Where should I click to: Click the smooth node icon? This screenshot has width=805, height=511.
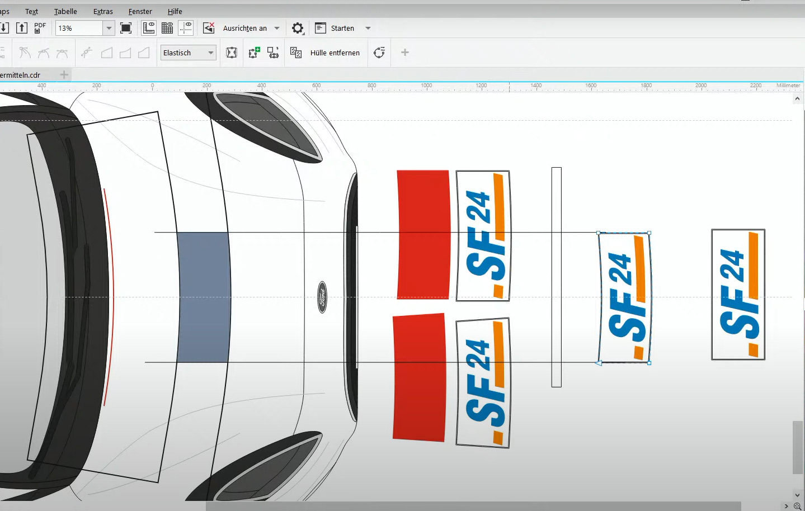tap(44, 53)
